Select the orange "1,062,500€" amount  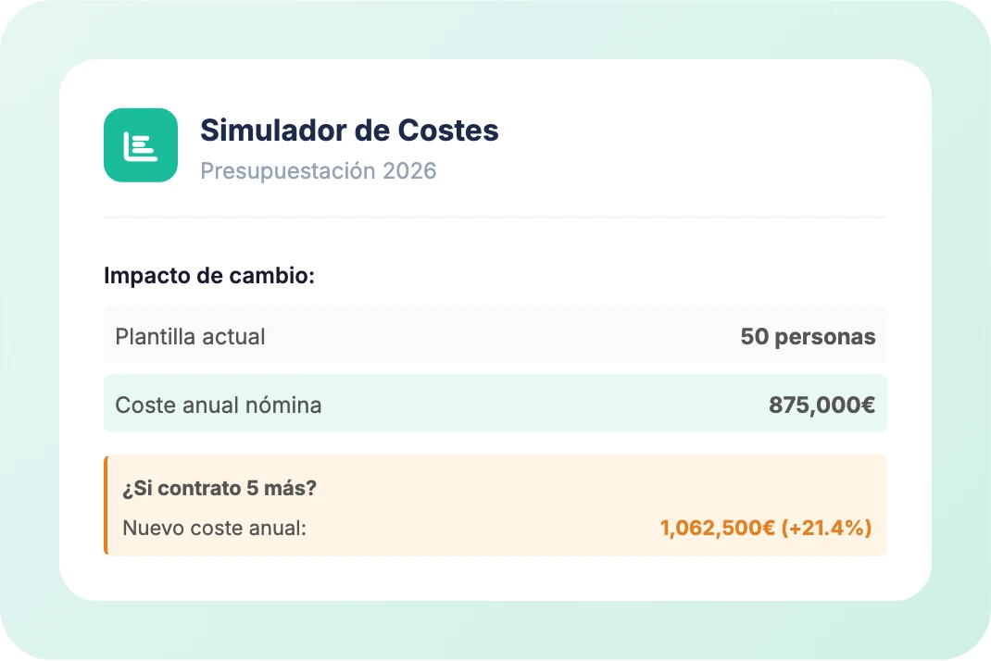(717, 529)
